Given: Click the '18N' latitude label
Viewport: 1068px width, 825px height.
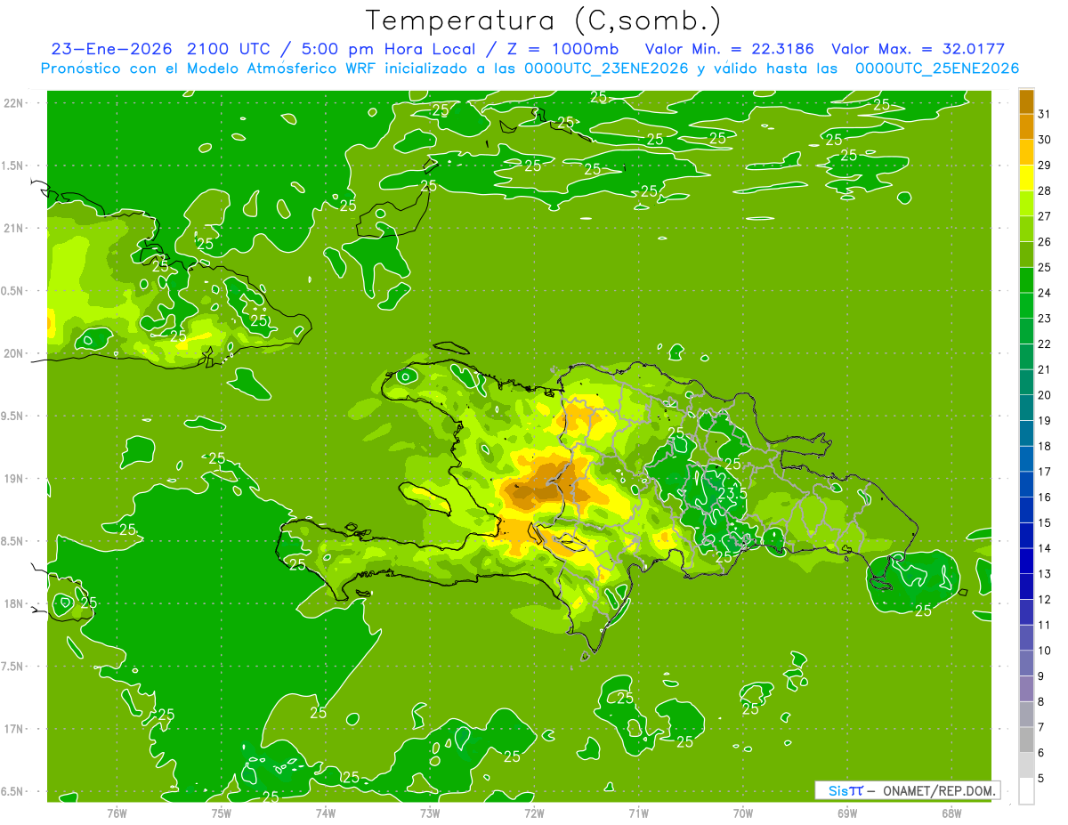Looking at the screenshot, I should click(x=13, y=603).
